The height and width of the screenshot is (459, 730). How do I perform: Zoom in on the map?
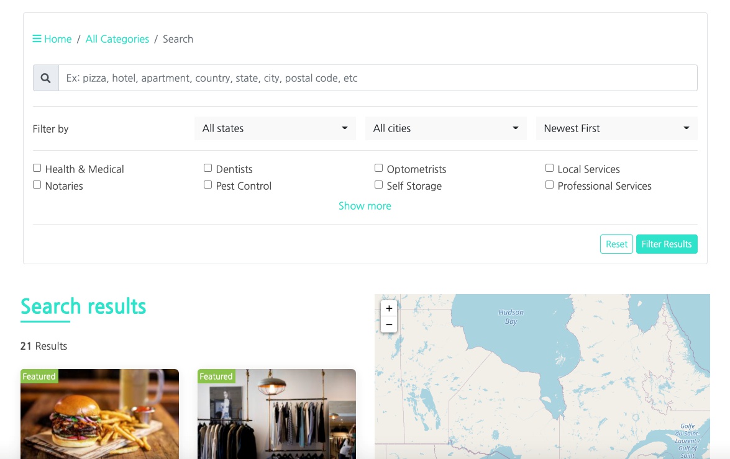[x=389, y=308]
